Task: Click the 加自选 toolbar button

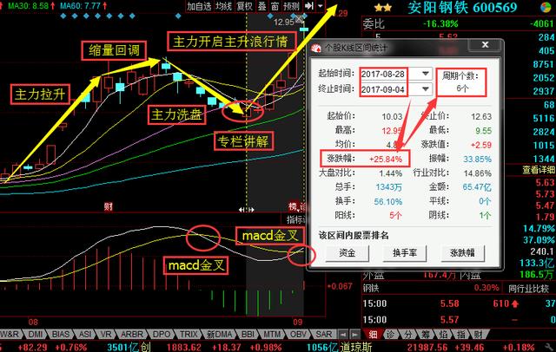Action: click(x=200, y=6)
